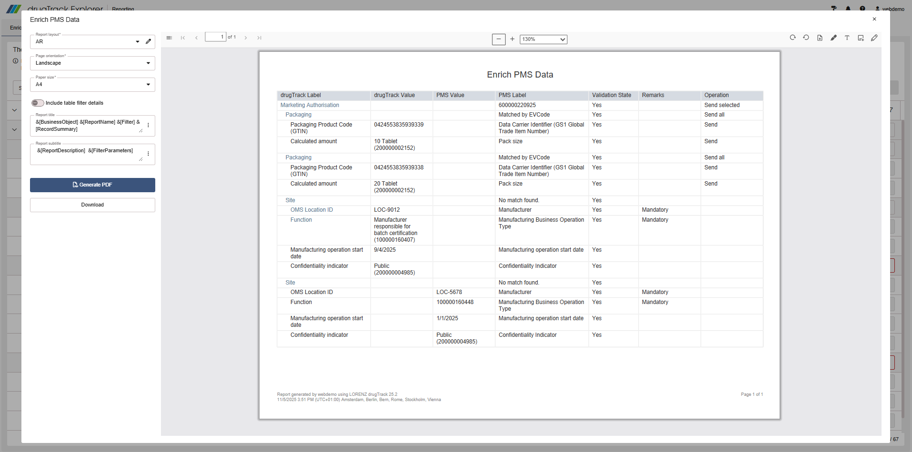Open the notifications bell icon
912x452 pixels.
848,9
